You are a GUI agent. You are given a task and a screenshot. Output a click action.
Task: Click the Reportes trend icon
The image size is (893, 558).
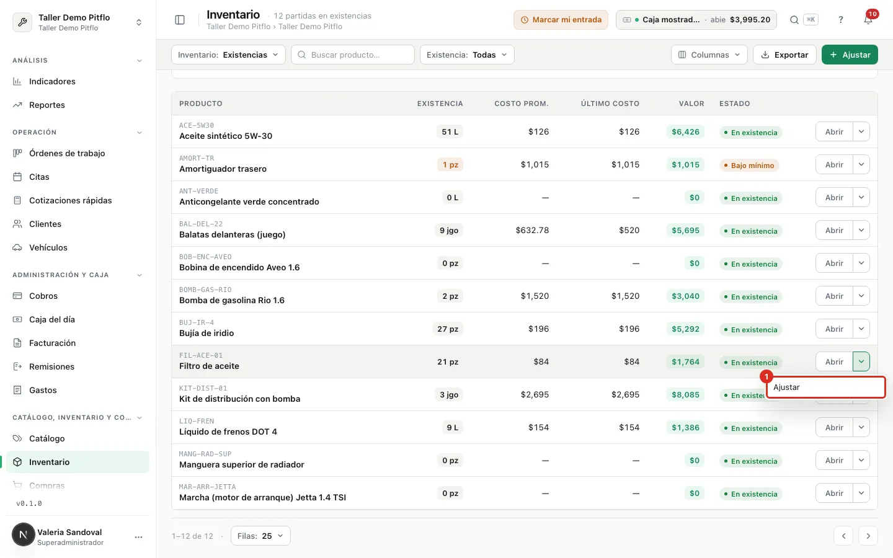pos(17,105)
